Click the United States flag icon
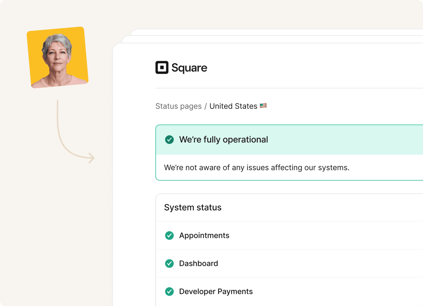 click(263, 106)
